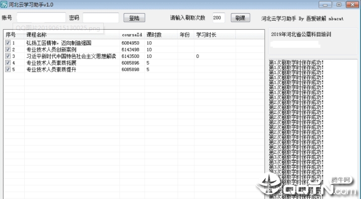This screenshot has height=199, width=361.
Task: Click the 2019年河北省公需科目培训 label
Action: click(x=301, y=35)
